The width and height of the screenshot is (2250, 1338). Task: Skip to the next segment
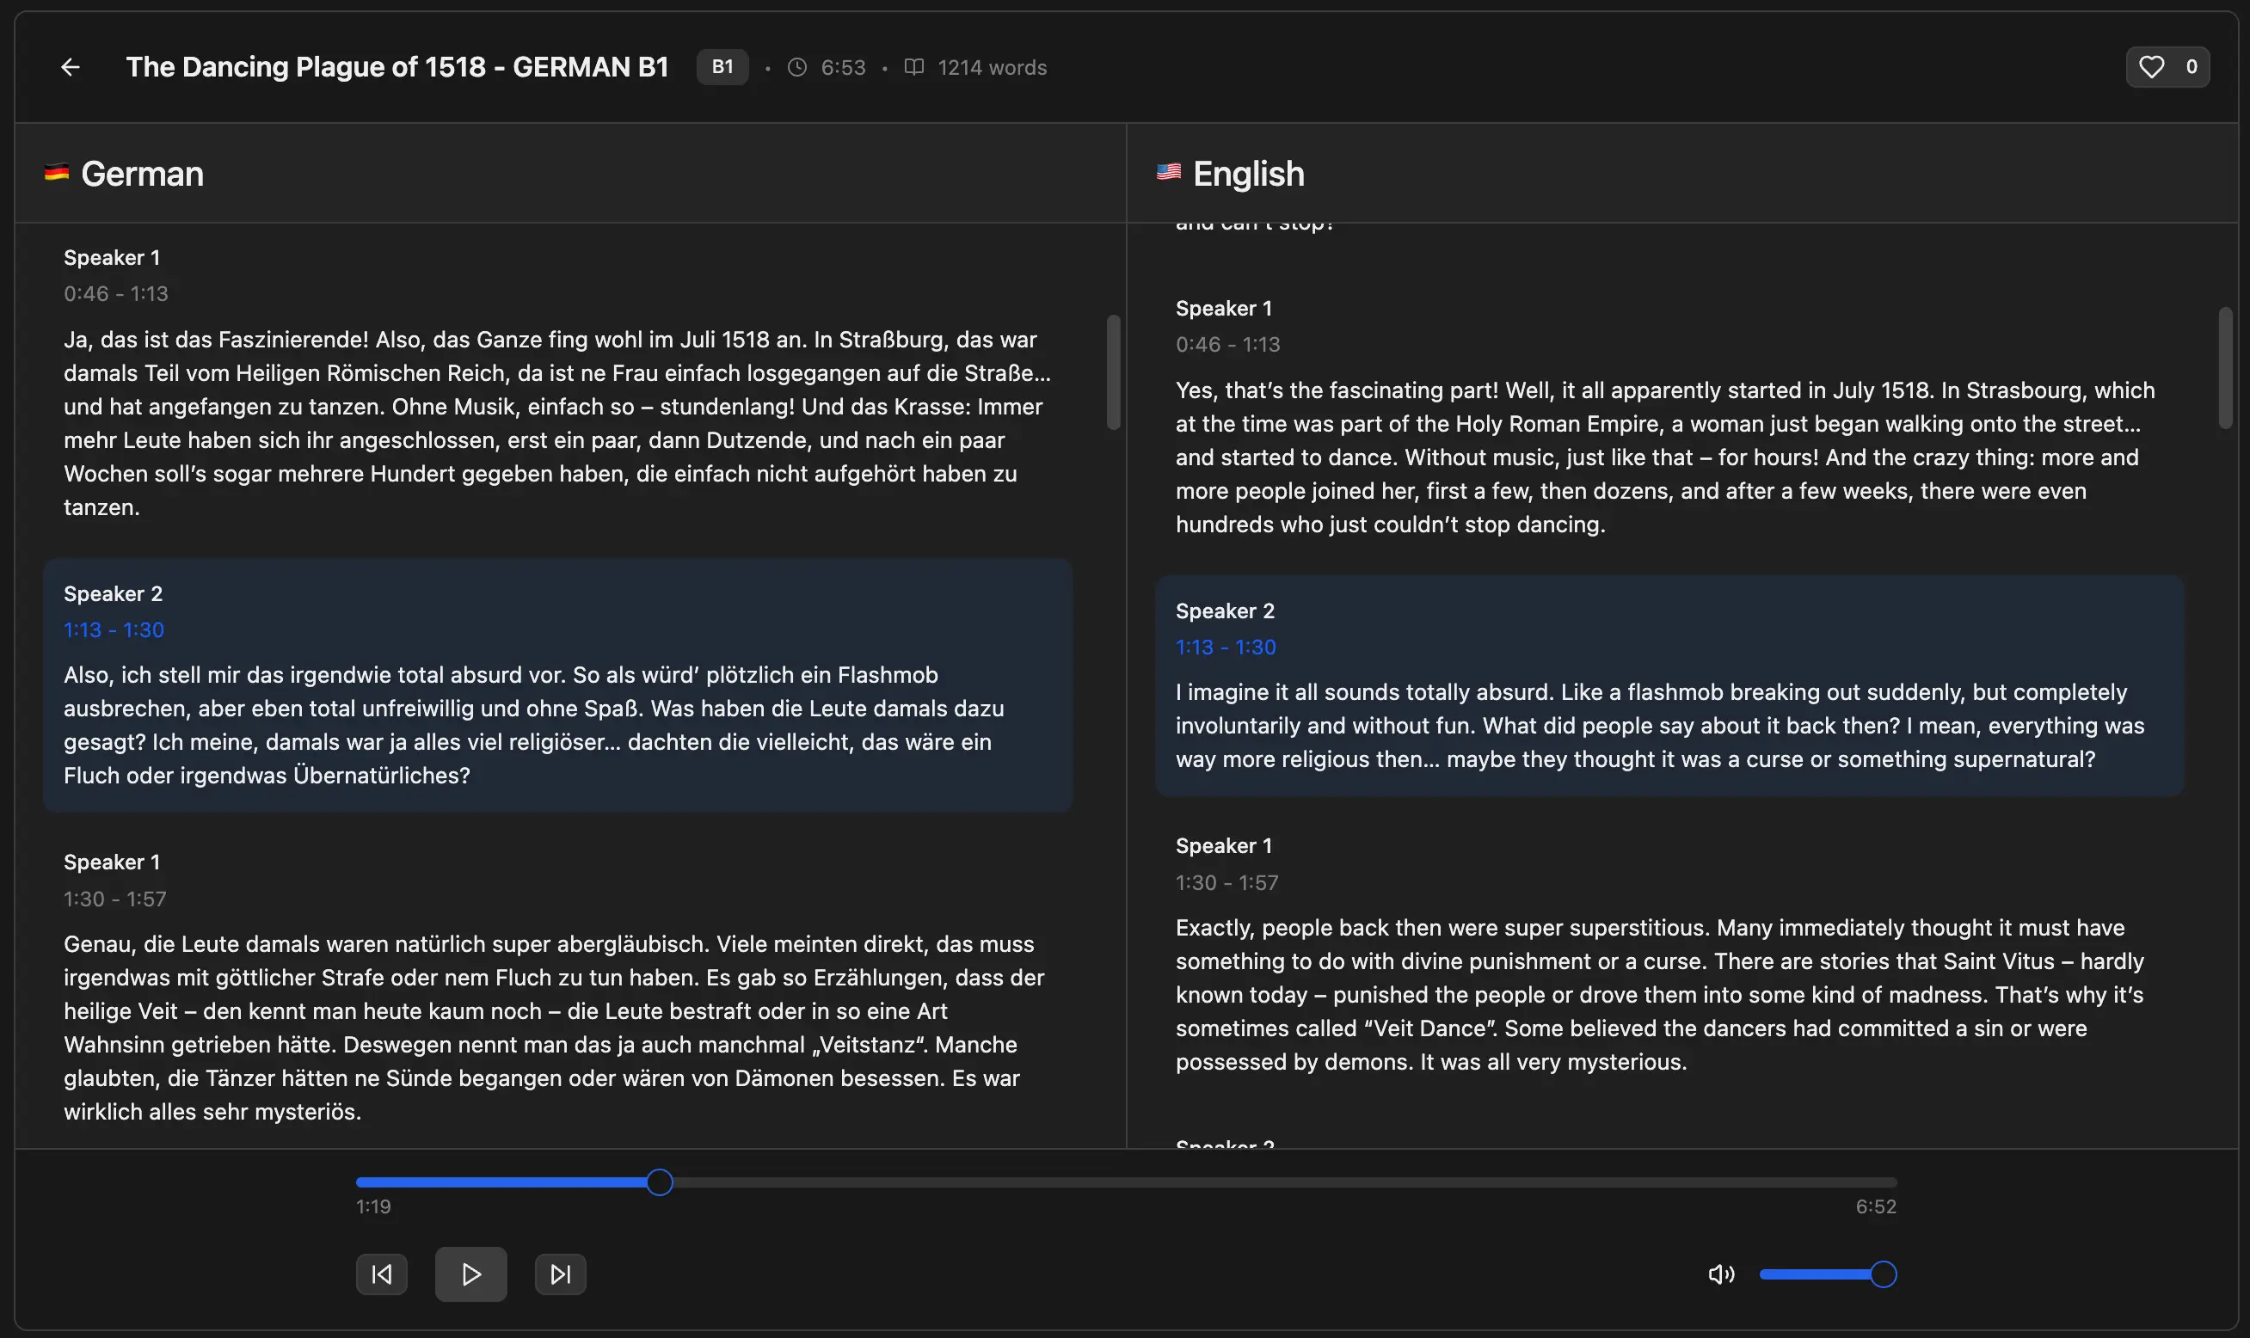tap(560, 1274)
